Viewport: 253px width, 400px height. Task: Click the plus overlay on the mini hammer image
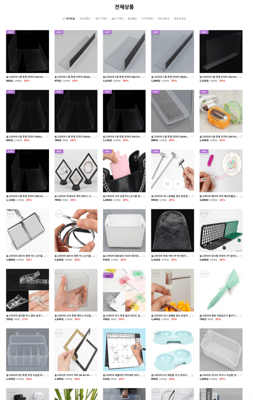click(178, 184)
